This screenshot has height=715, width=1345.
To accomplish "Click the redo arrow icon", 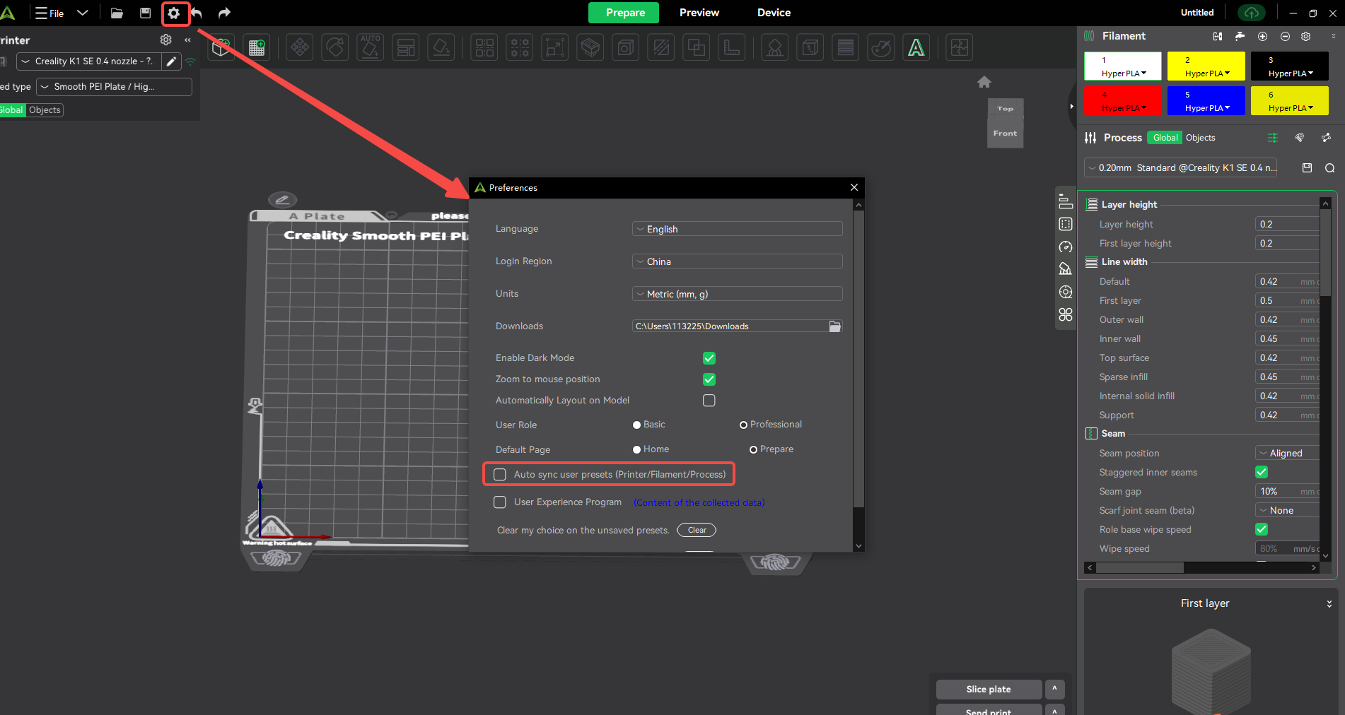I will (x=224, y=13).
